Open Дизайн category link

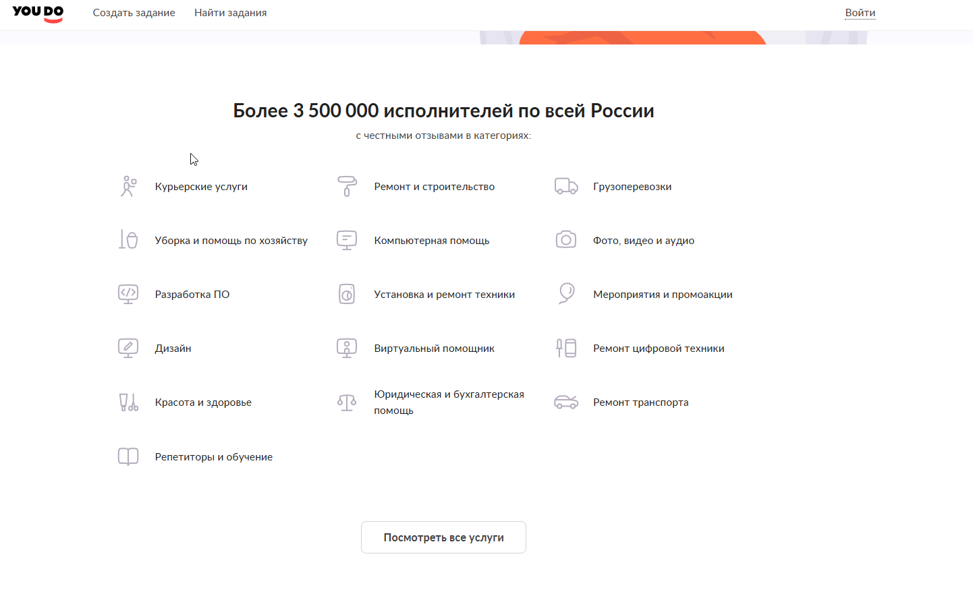coord(173,349)
